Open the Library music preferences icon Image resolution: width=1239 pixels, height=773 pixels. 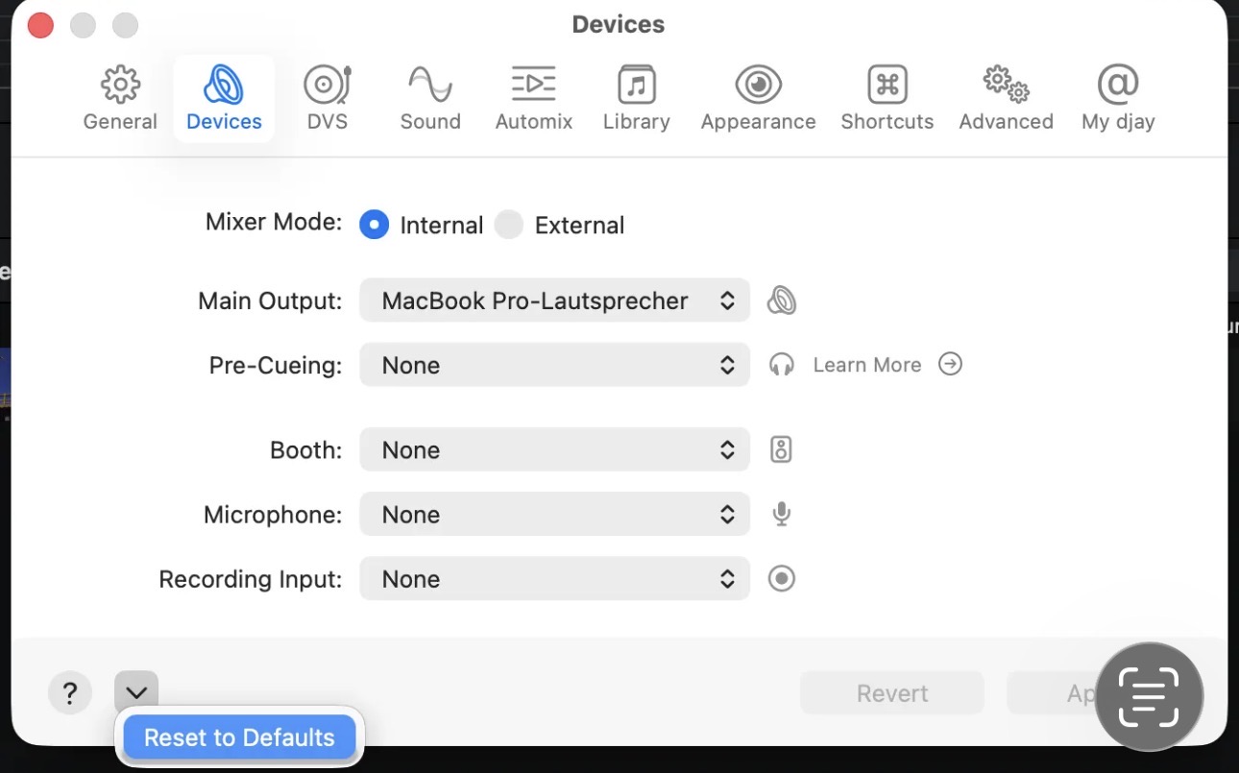[636, 86]
